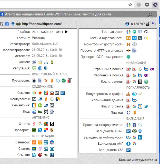Screen dimensions: 160x164
Task: Click the blue hat spy icon next to camera
Action: 13,24
